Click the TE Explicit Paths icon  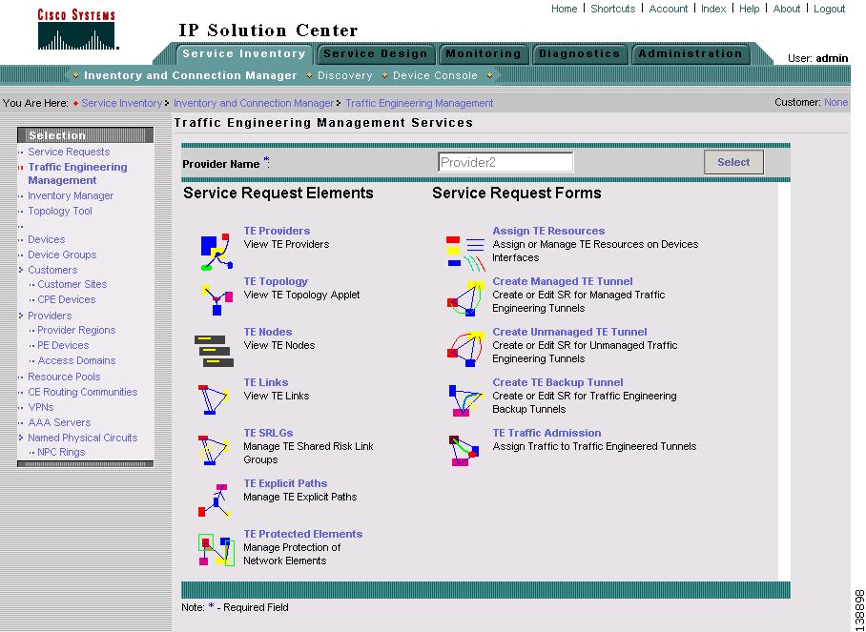point(214,500)
